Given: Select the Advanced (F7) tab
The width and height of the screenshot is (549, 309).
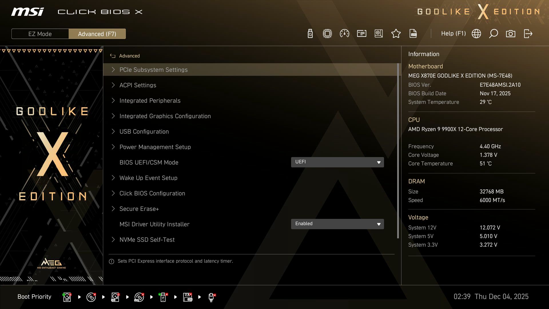Looking at the screenshot, I should pyautogui.click(x=97, y=34).
